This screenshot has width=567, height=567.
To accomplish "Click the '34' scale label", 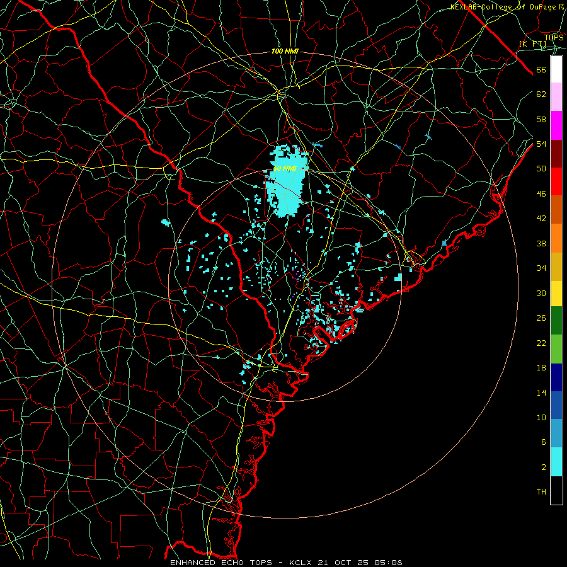I will coord(541,268).
